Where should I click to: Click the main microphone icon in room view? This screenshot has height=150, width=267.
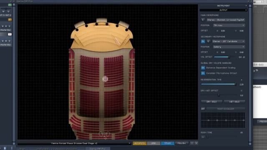coord(105,79)
